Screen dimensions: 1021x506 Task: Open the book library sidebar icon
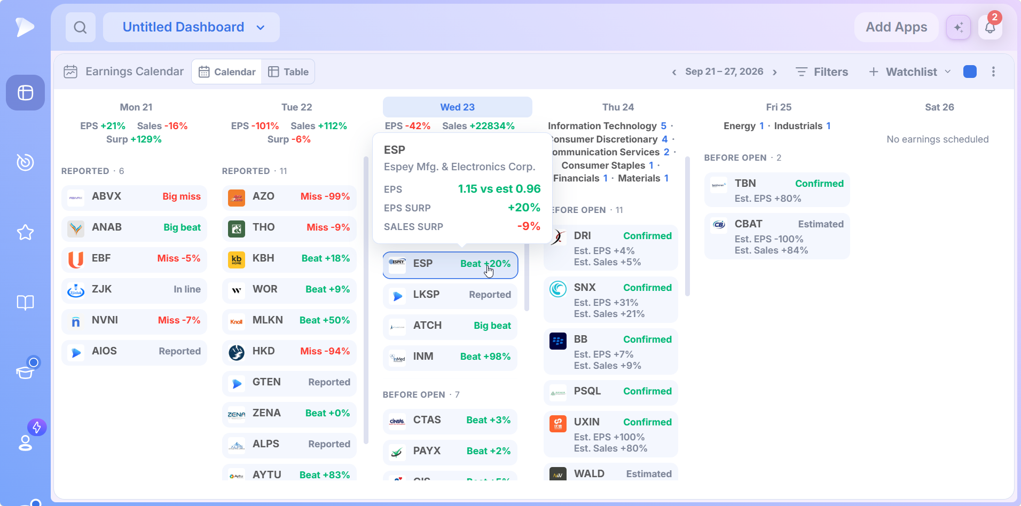pyautogui.click(x=25, y=303)
